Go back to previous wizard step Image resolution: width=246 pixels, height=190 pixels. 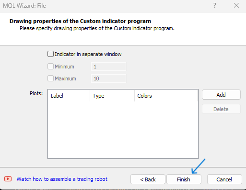pyautogui.click(x=148, y=179)
